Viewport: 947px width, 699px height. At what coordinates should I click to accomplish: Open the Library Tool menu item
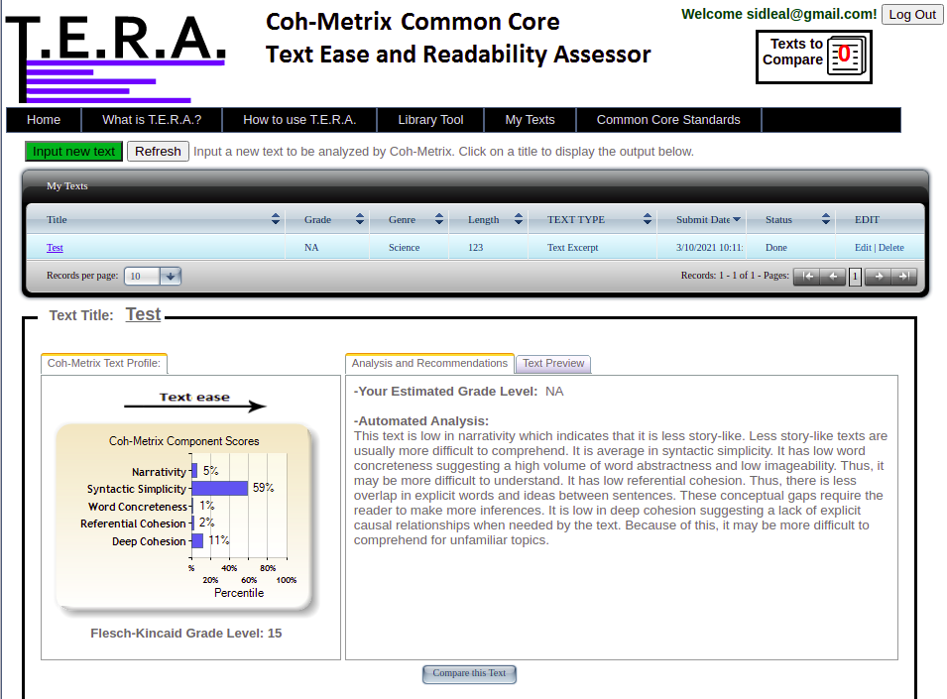pyautogui.click(x=430, y=120)
